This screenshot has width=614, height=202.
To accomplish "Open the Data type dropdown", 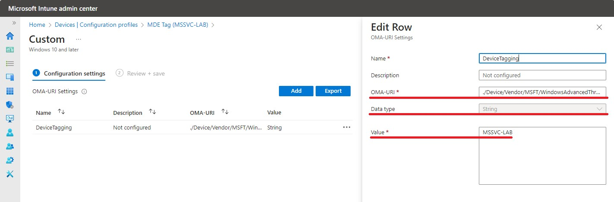I will coord(542,109).
